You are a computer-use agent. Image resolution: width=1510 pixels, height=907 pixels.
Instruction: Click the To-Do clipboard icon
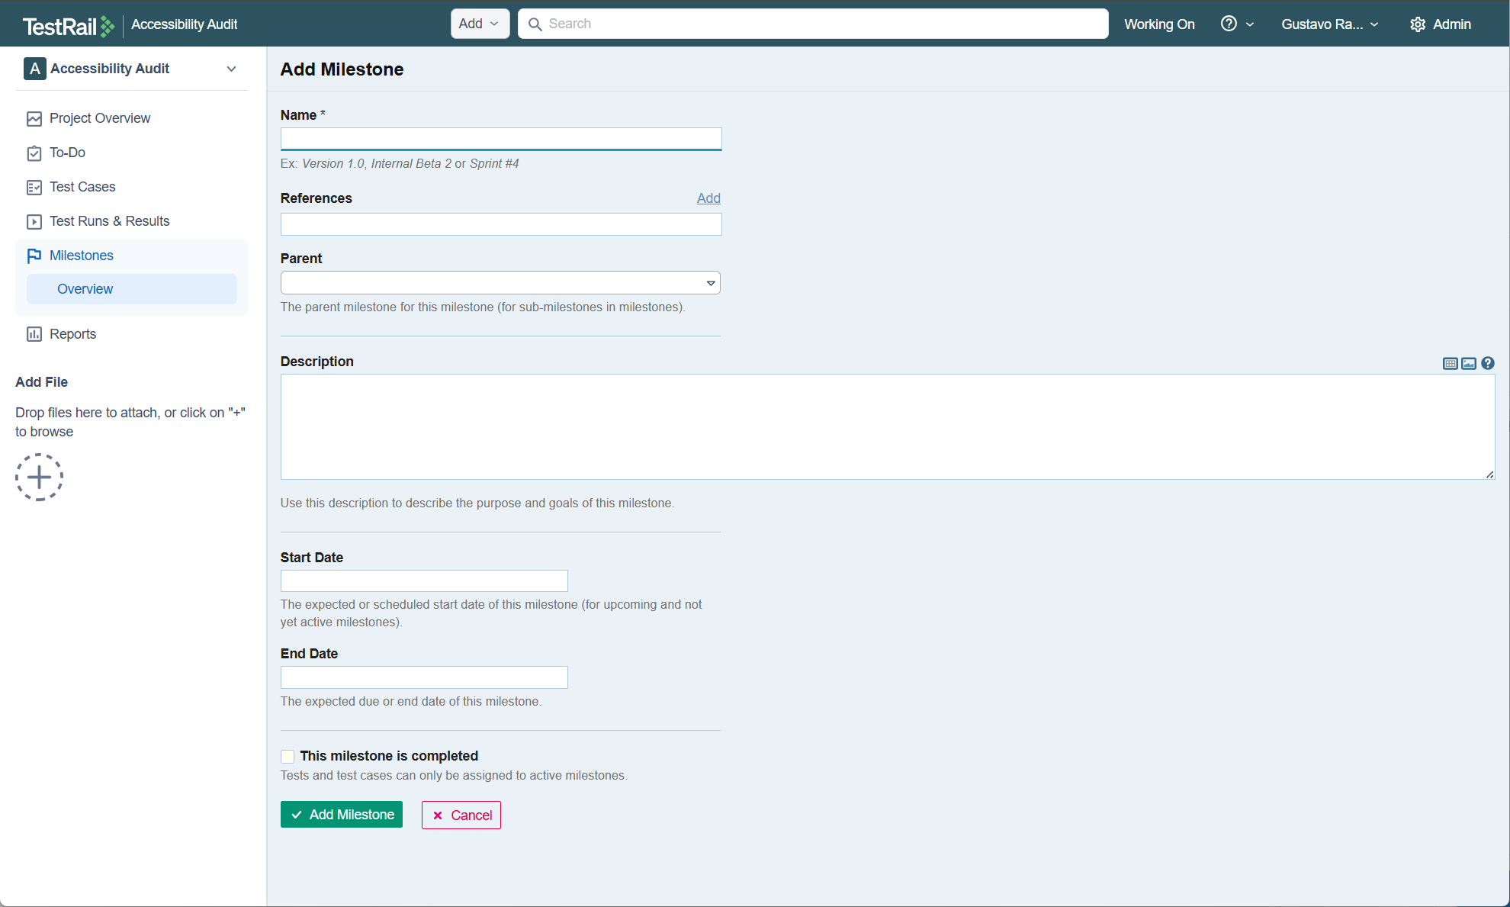(34, 153)
